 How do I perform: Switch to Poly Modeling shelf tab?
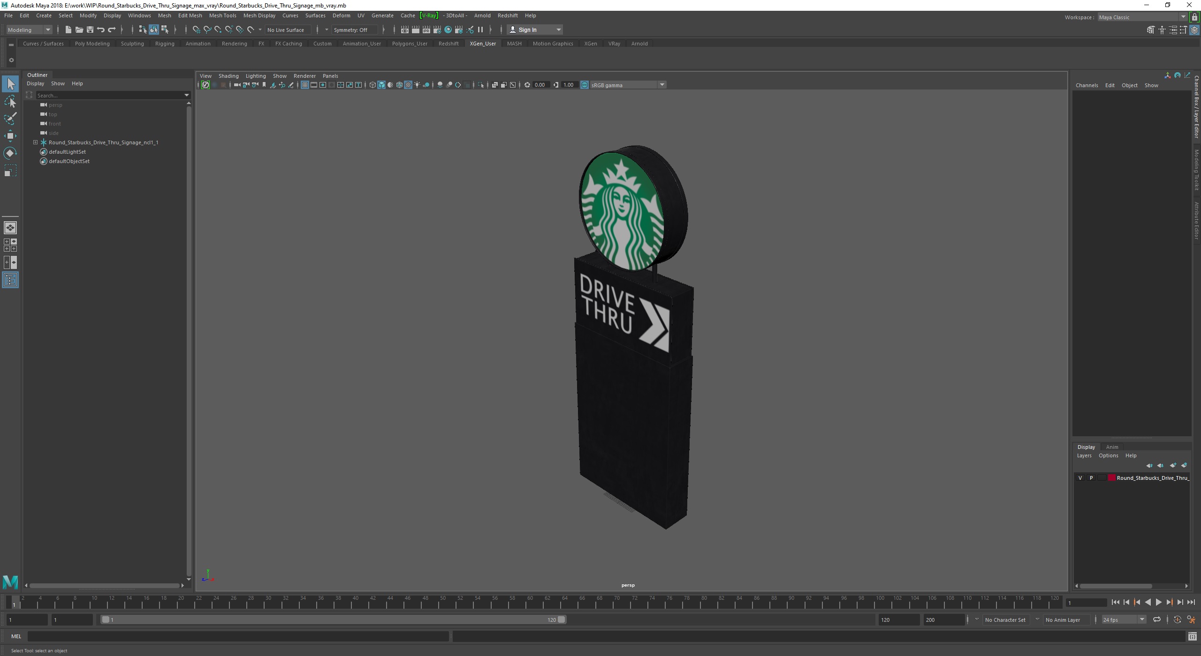pos(92,44)
